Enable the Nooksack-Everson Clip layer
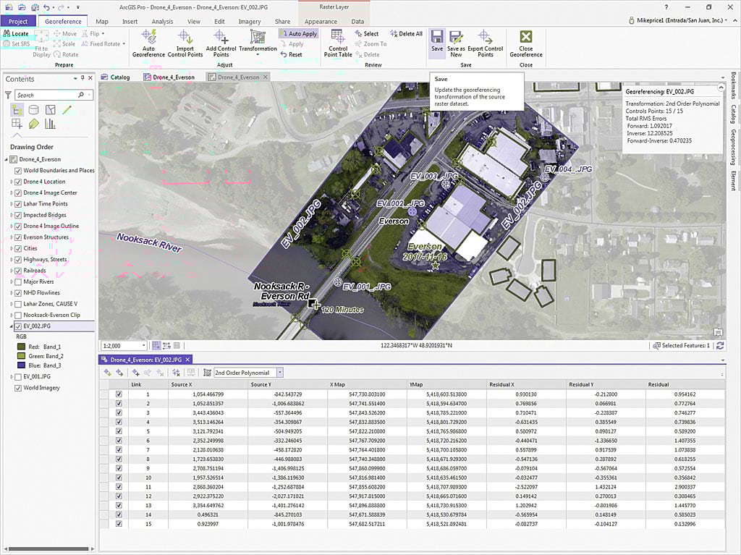Viewport: 741px width, 555px height. tap(18, 315)
